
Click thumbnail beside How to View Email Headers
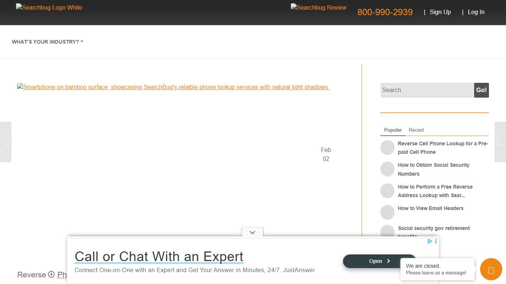(387, 212)
